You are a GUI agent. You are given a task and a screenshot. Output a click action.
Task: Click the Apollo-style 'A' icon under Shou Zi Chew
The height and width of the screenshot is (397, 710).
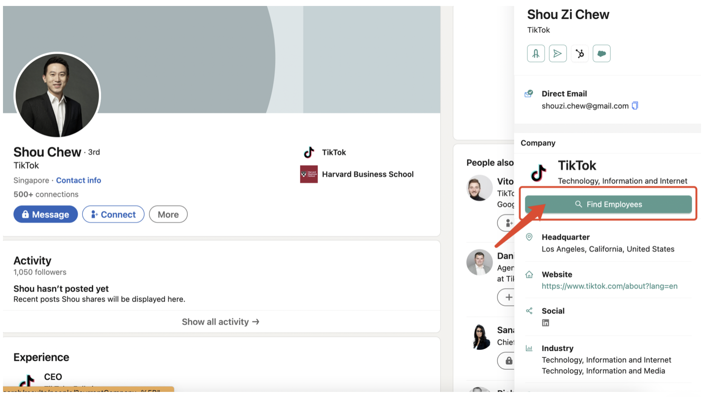pos(535,54)
